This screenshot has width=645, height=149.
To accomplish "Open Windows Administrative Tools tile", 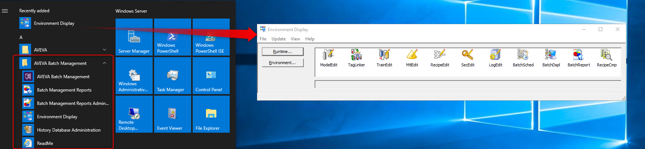I will click(x=134, y=76).
